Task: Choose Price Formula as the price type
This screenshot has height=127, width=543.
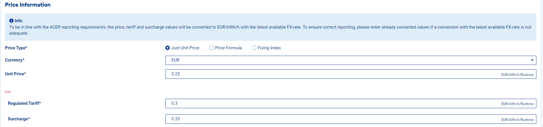Action: coord(212,48)
